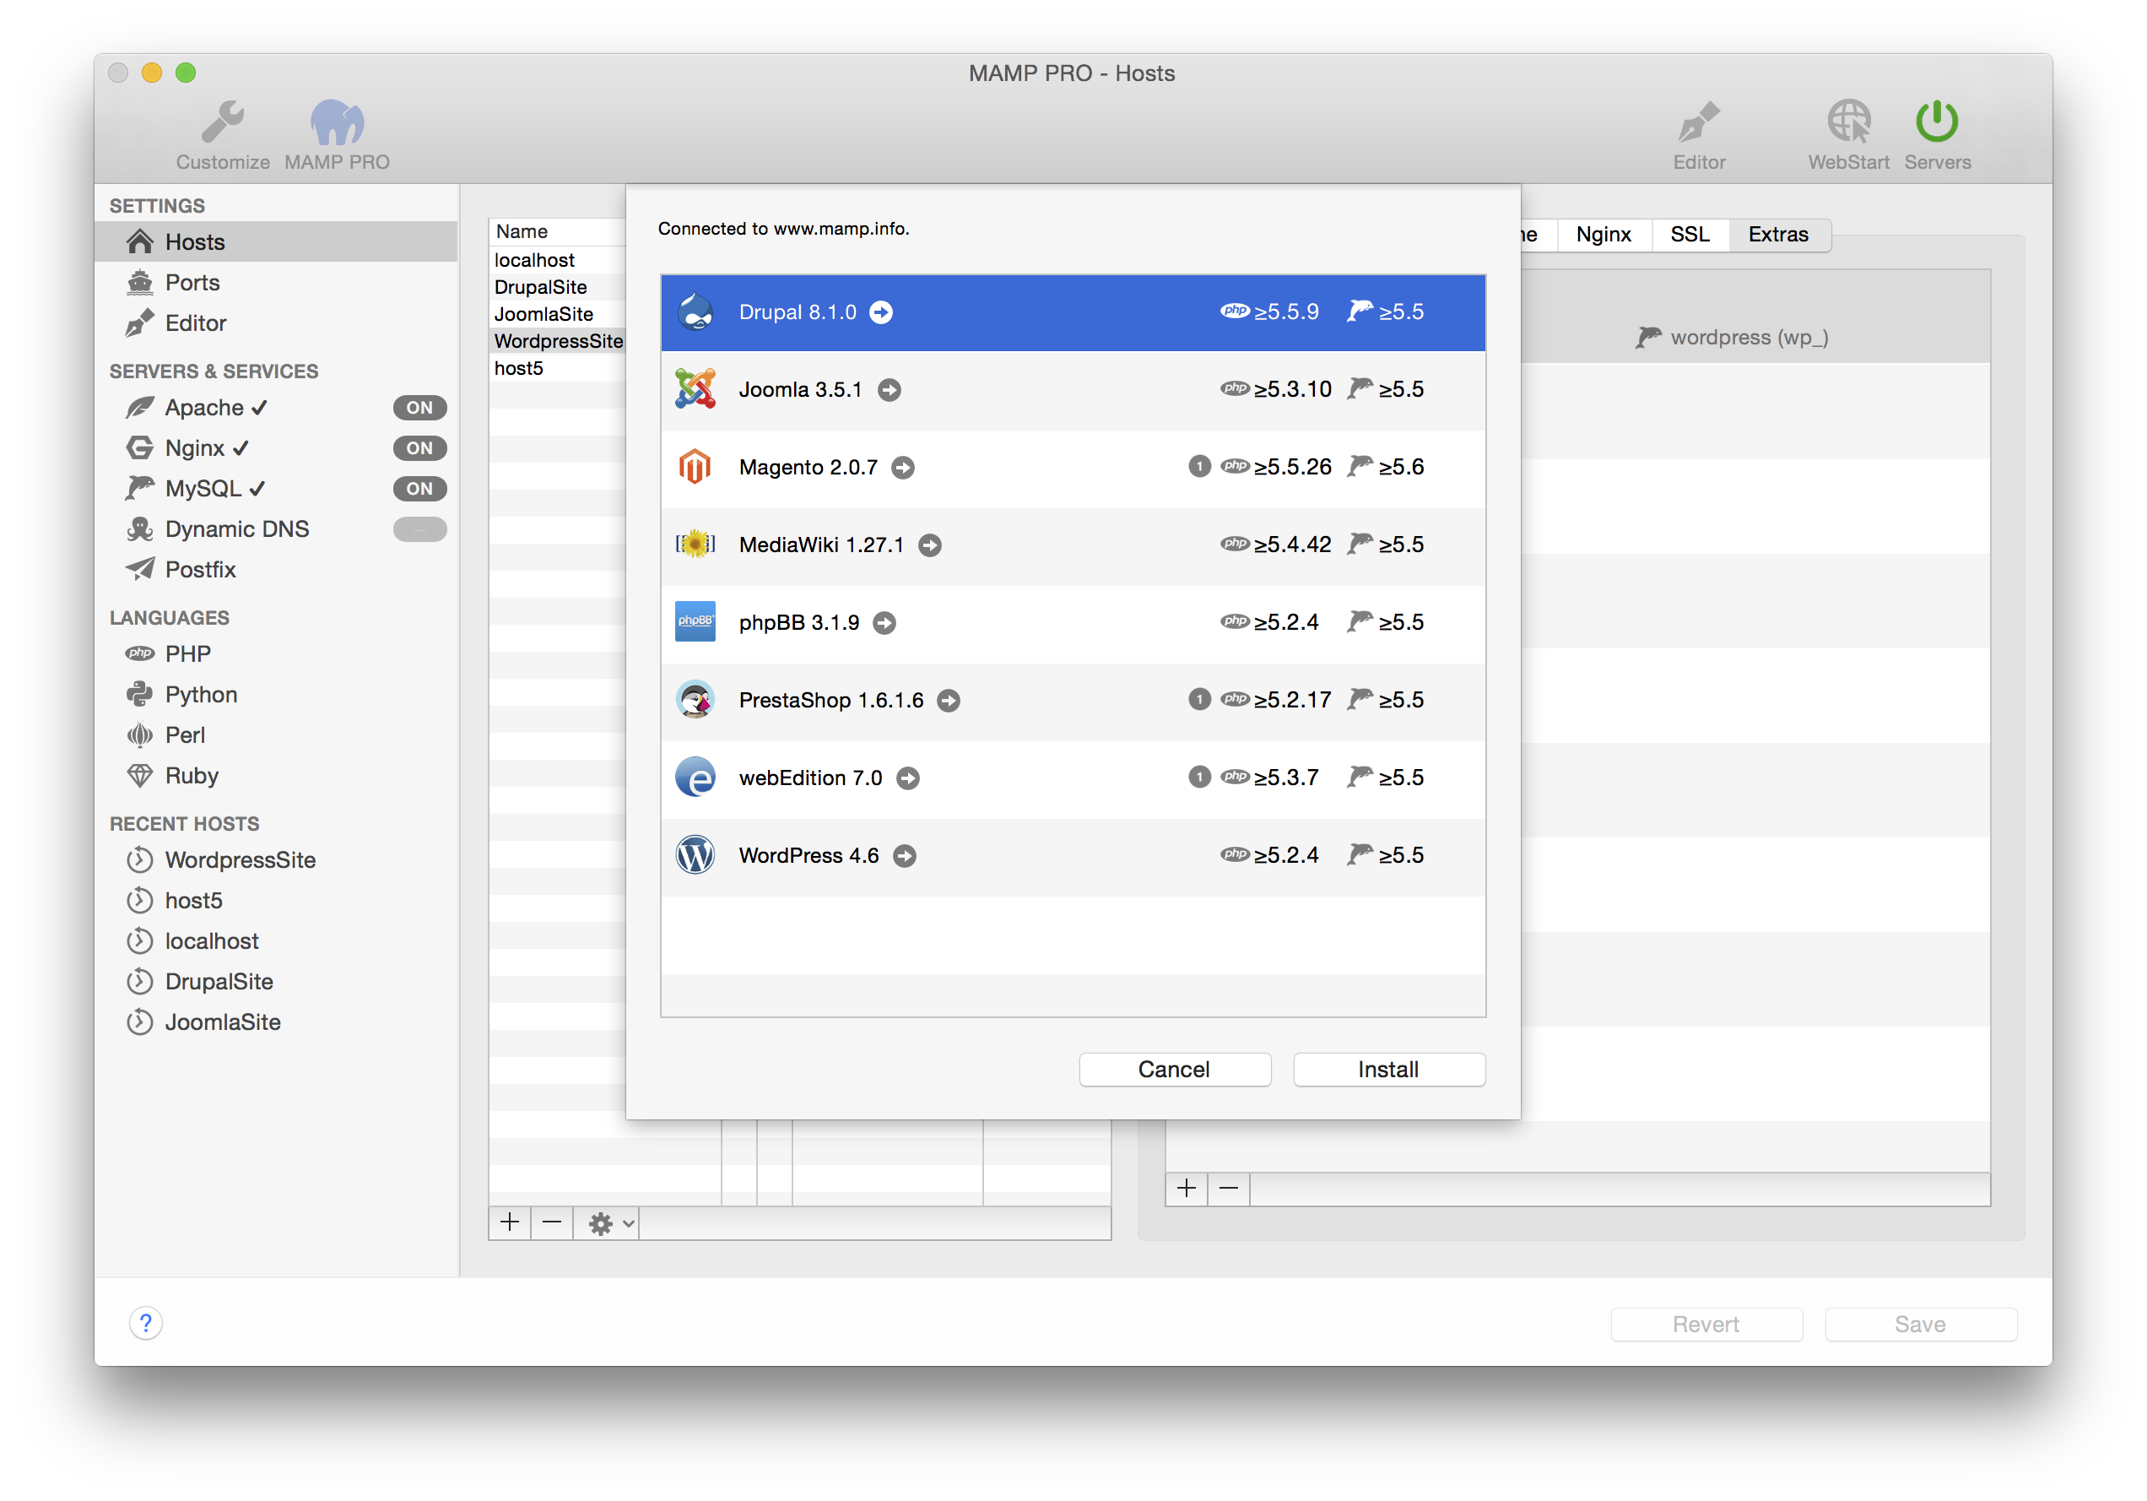Screen dimensions: 2147x1501
Task: Toggle the Apache ON switch
Action: (x=419, y=408)
